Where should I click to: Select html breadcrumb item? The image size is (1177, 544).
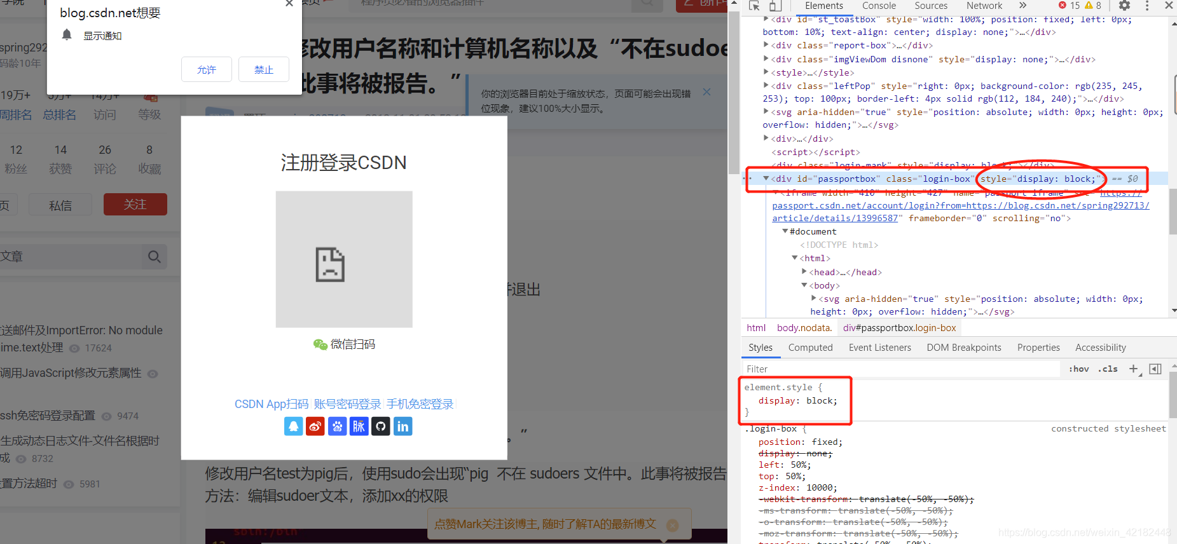[756, 328]
